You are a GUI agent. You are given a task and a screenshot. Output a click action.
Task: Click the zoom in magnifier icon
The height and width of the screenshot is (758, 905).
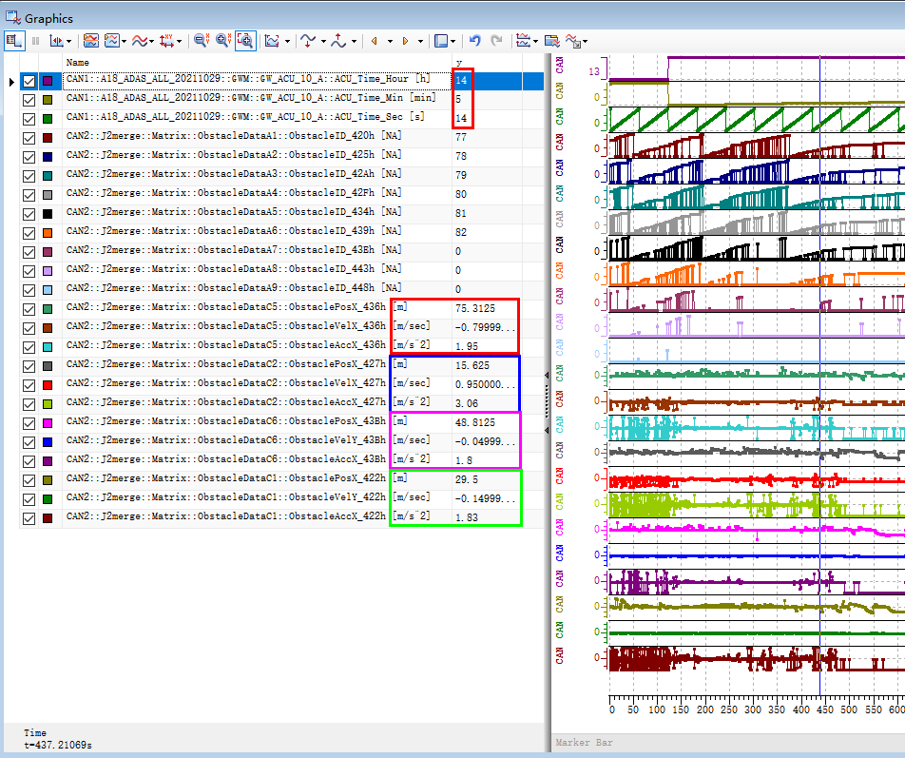(222, 41)
